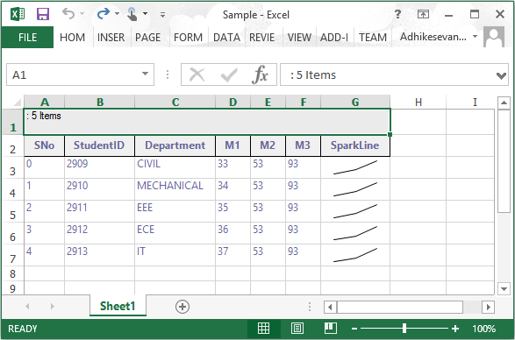This screenshot has width=515, height=340.
Task: Select the StudentID header cell
Action: (99, 145)
